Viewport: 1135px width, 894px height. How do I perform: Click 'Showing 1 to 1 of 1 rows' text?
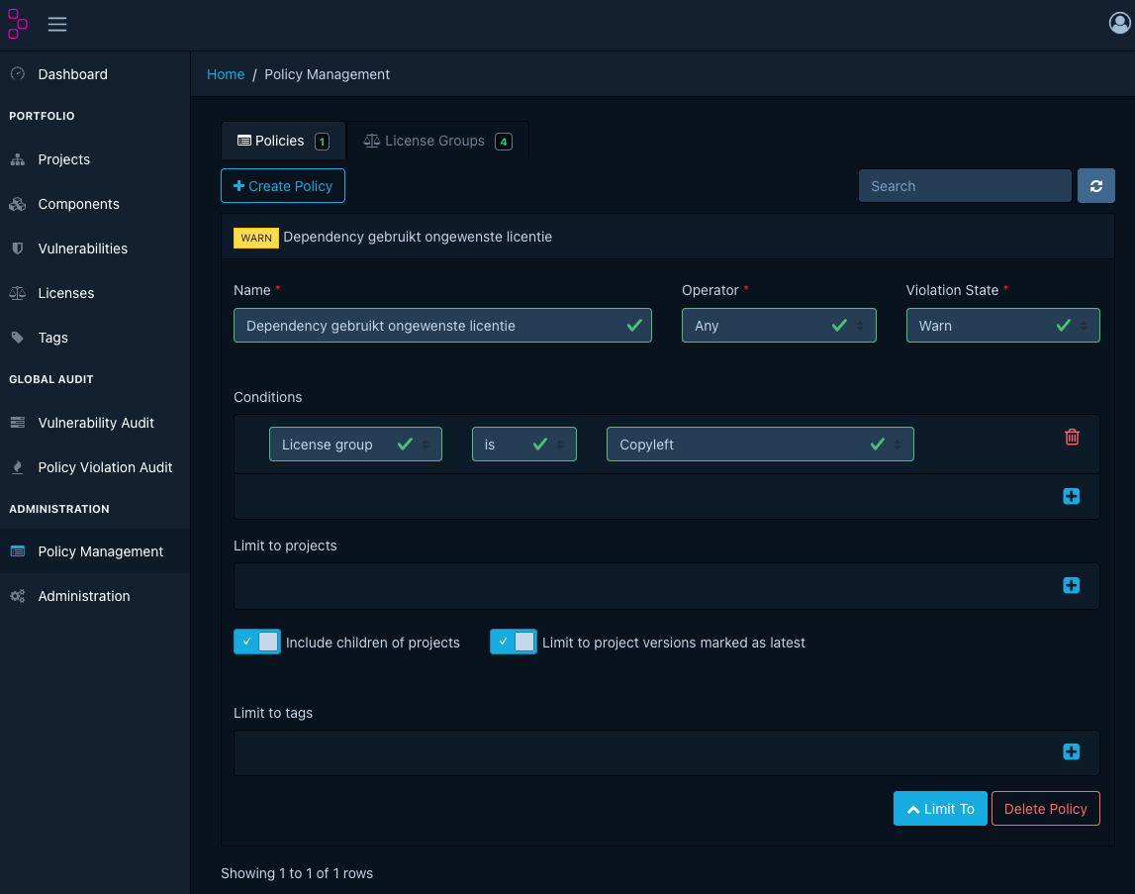pos(297,873)
